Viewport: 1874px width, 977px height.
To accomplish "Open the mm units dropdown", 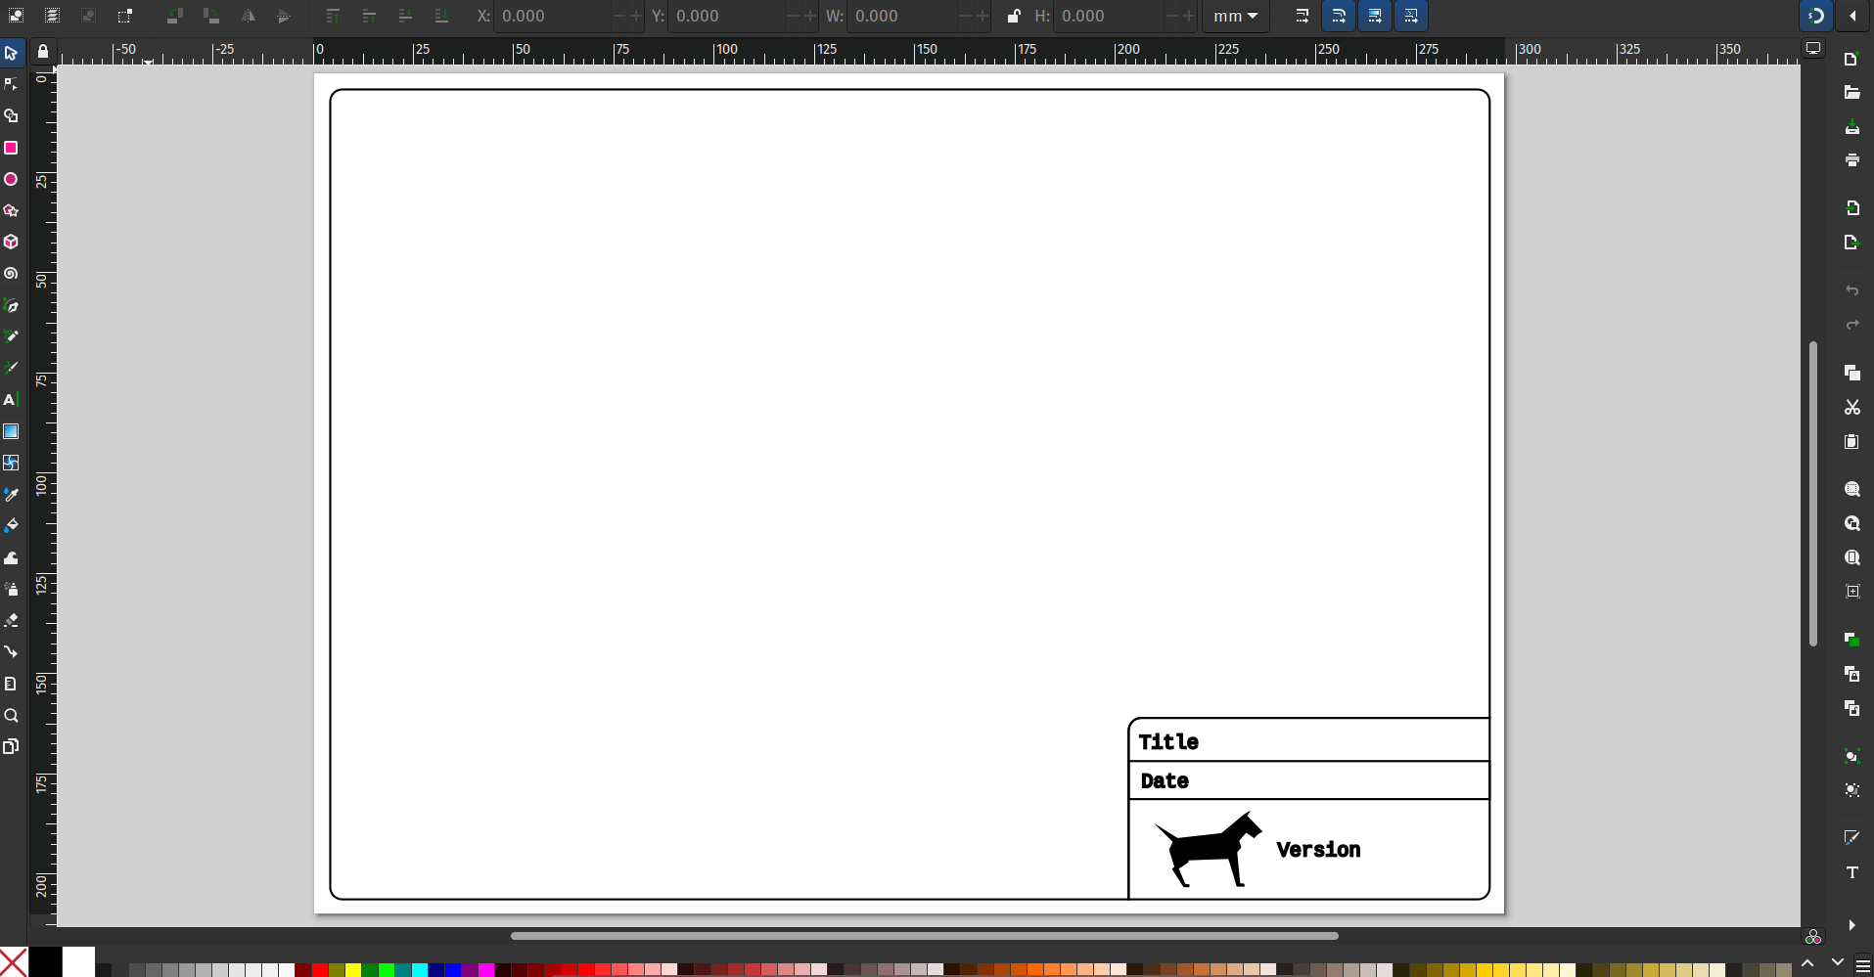I will point(1235,16).
